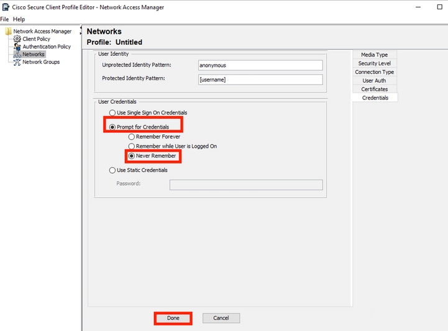Image resolution: width=448 pixels, height=331 pixels.
Task: Maximize the Profile Editor window
Action: (x=440, y=7)
